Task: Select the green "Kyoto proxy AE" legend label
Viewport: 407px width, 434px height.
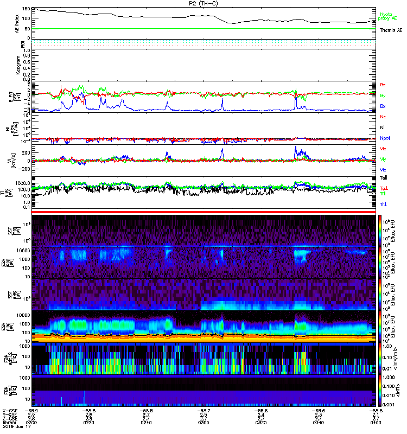Action: (x=387, y=16)
